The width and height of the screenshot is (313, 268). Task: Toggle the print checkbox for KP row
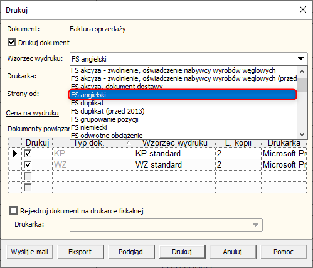tap(28, 153)
